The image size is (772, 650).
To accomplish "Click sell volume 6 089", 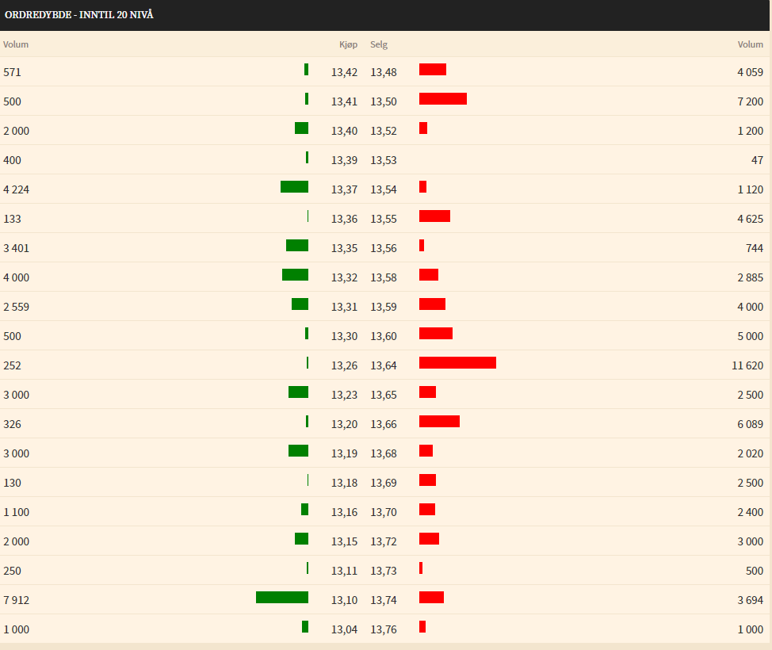I will [x=751, y=424].
